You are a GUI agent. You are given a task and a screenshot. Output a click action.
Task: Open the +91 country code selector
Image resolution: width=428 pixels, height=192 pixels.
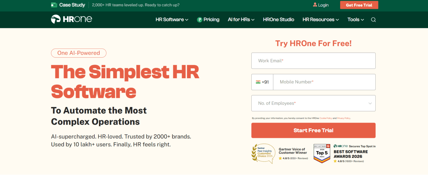(x=262, y=82)
